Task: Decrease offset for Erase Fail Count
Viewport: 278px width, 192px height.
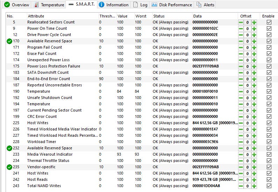Action: tap(241, 54)
